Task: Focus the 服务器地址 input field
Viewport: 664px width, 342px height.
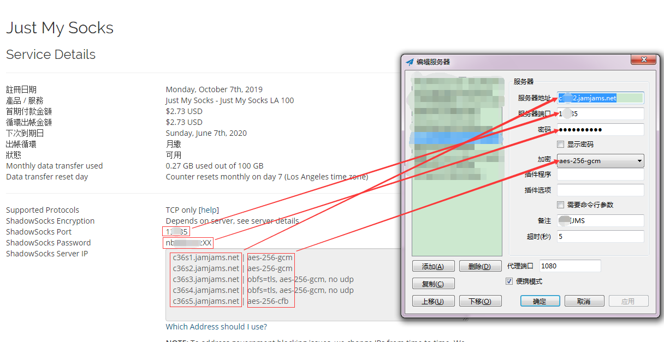Action: pos(600,98)
